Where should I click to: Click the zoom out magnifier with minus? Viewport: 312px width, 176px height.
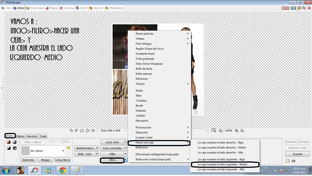[242, 131]
